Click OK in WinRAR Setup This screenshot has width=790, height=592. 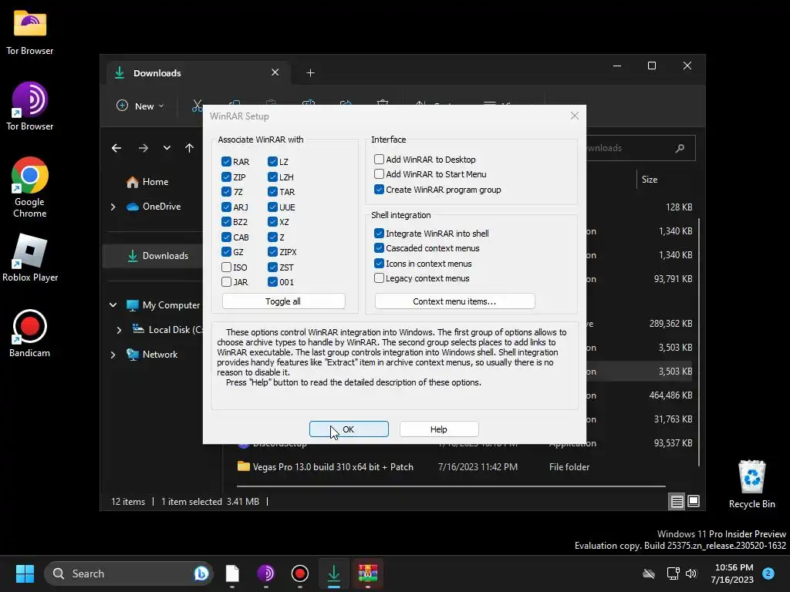point(349,429)
